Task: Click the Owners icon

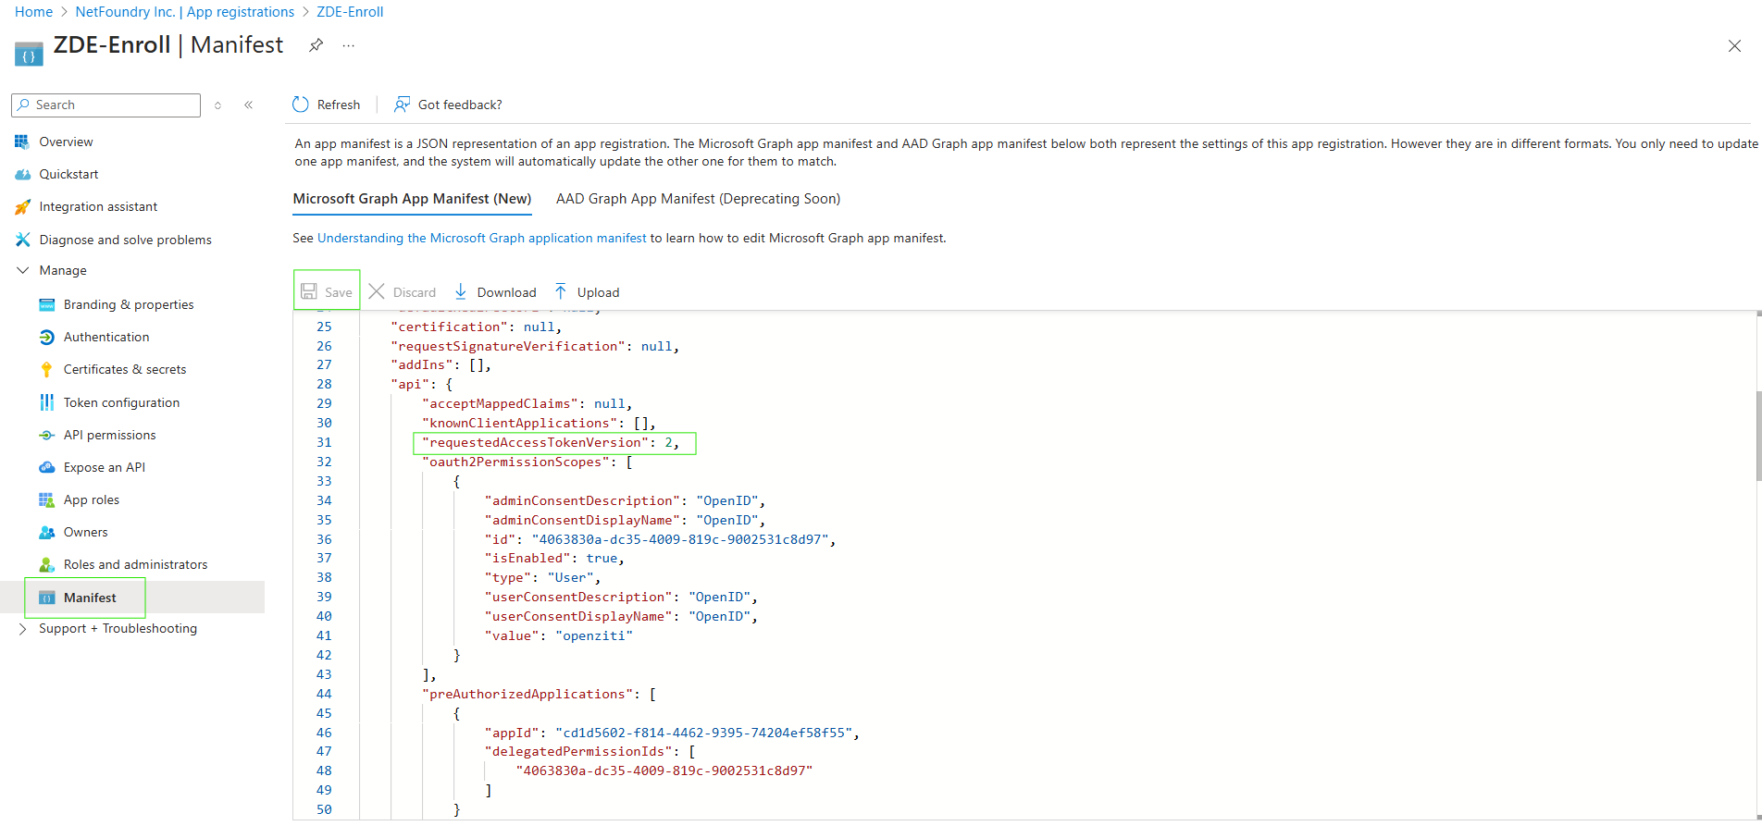Action: coord(46,532)
